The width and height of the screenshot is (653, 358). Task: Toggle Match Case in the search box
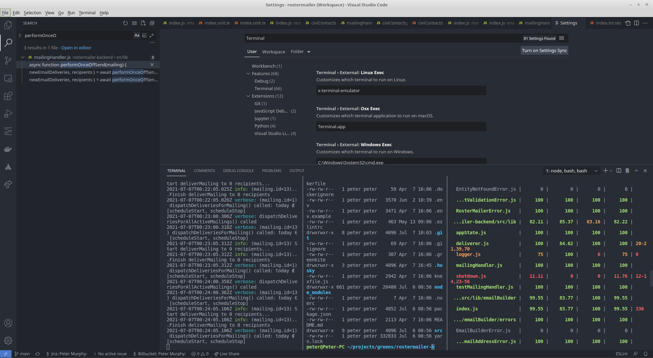137,35
